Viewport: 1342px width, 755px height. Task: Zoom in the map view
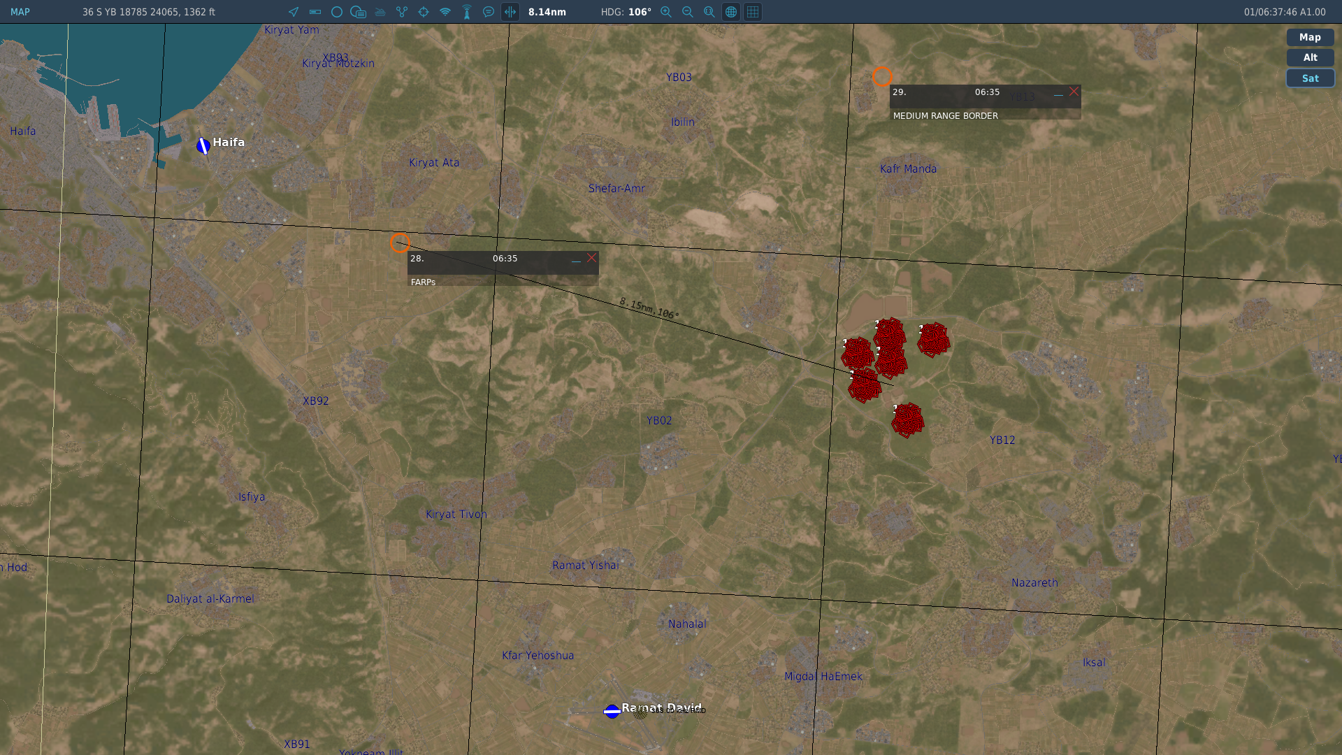(666, 12)
